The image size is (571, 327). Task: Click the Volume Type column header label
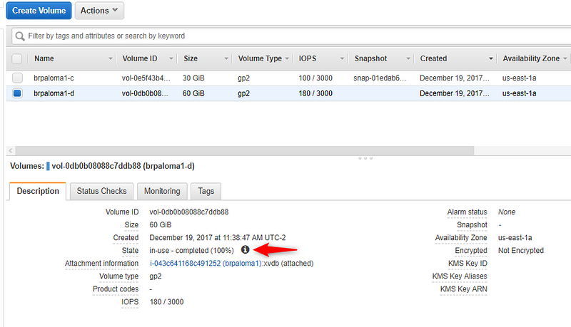260,58
